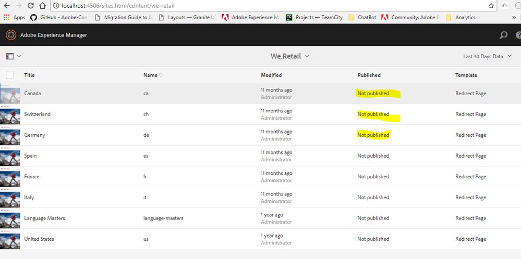This screenshot has width=521, height=259.
Task: Bookmark this page with the star icon
Action: coord(491,6)
